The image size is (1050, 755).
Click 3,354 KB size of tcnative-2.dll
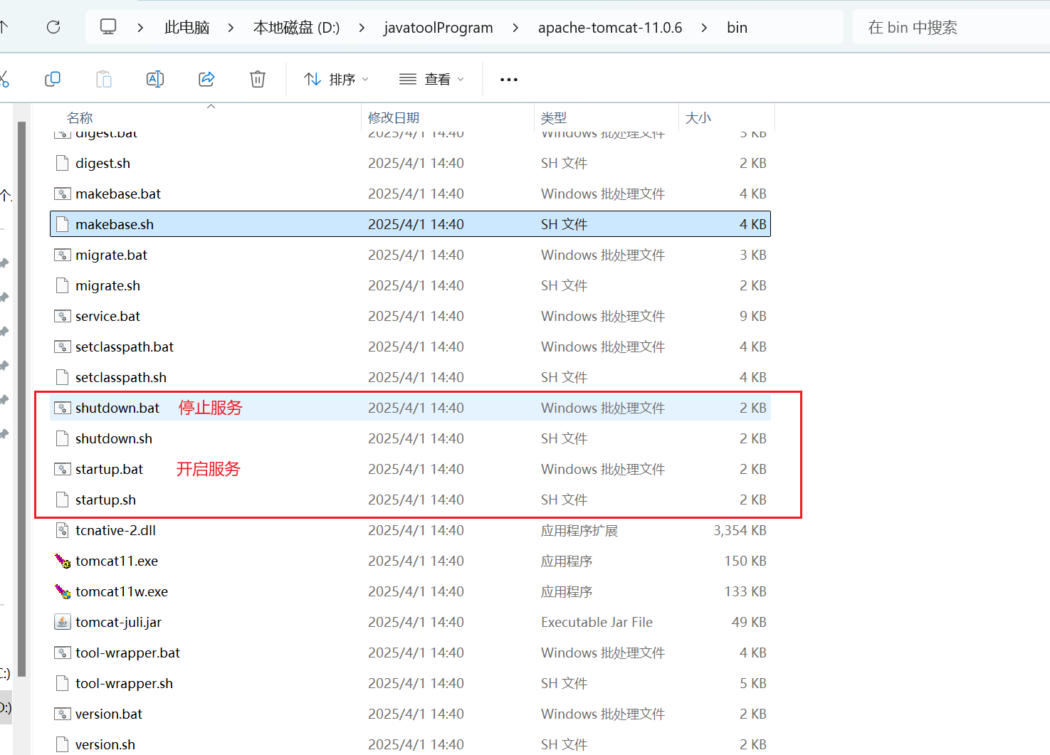pos(740,530)
